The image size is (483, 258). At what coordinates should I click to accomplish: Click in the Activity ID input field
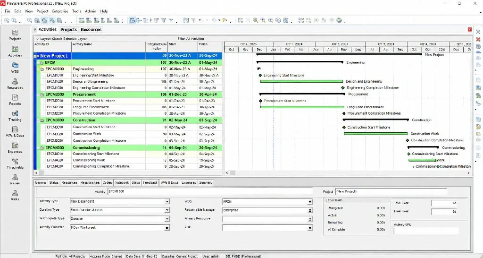pyautogui.click(x=210, y=192)
